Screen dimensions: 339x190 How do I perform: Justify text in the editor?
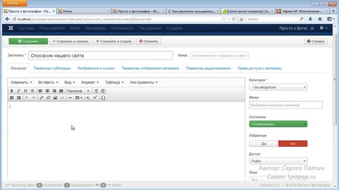pyautogui.click(x=61, y=91)
